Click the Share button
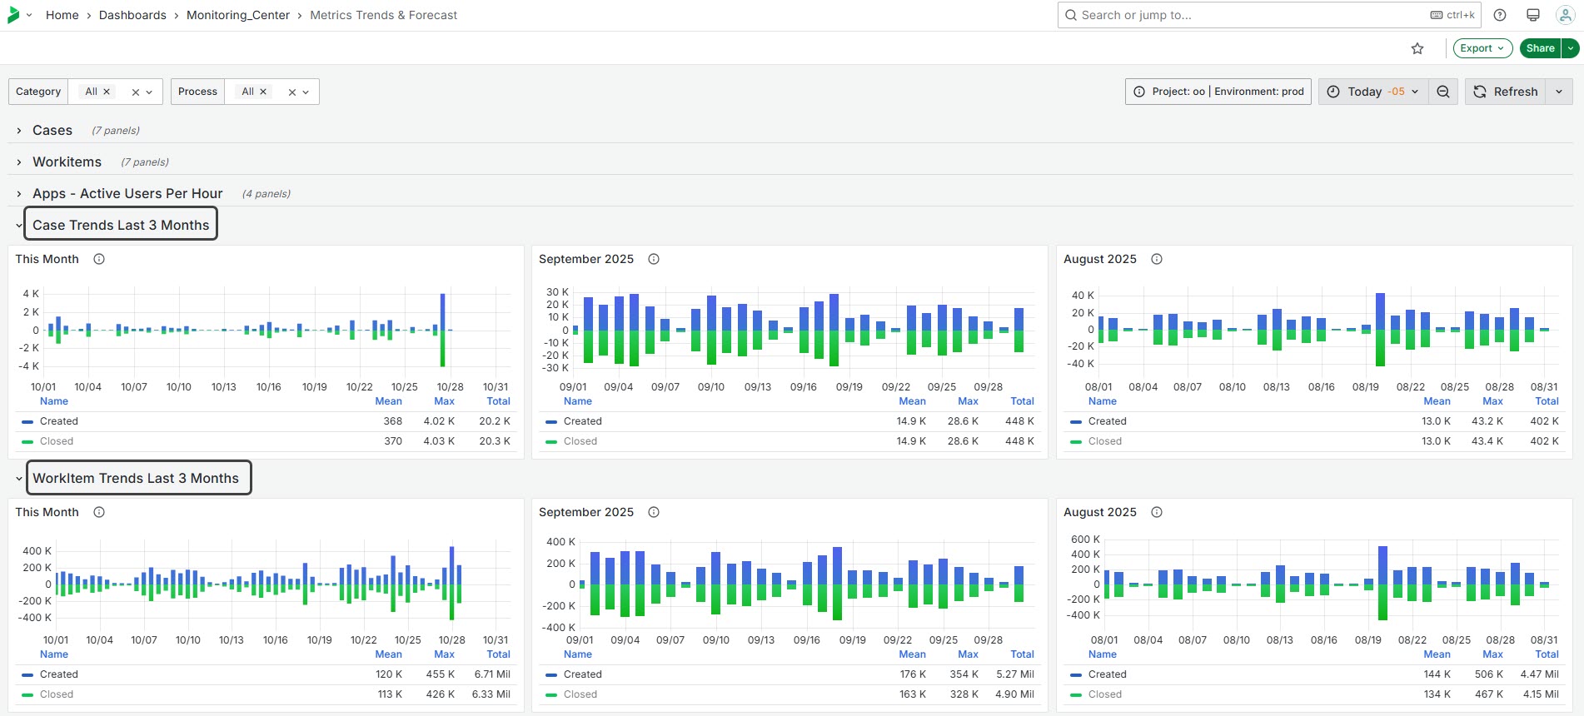Viewport: 1584px width, 716px height. (1540, 48)
